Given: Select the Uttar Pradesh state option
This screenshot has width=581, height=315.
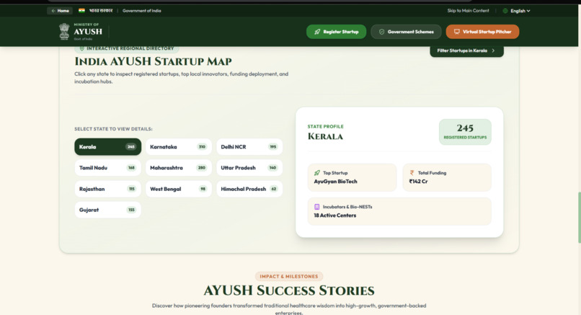Looking at the screenshot, I should [x=249, y=168].
